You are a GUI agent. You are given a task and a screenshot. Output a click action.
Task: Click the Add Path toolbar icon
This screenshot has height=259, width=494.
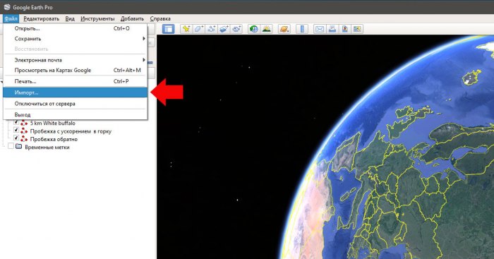coord(212,29)
